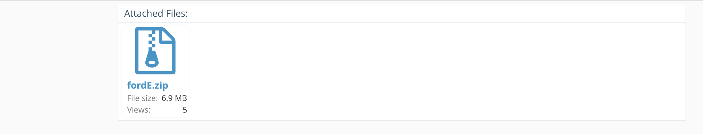Image resolution: width=703 pixels, height=134 pixels.
Task: Click the zipper pull inside the archive icon
Action: tap(152, 58)
